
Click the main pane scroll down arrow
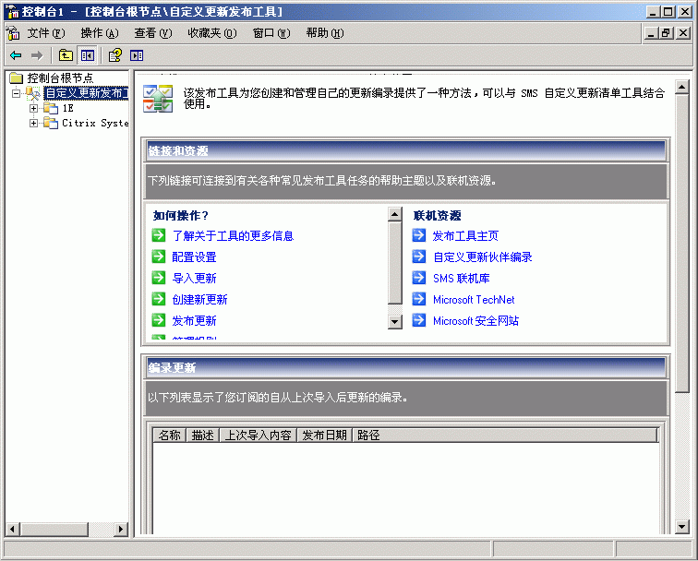681,527
